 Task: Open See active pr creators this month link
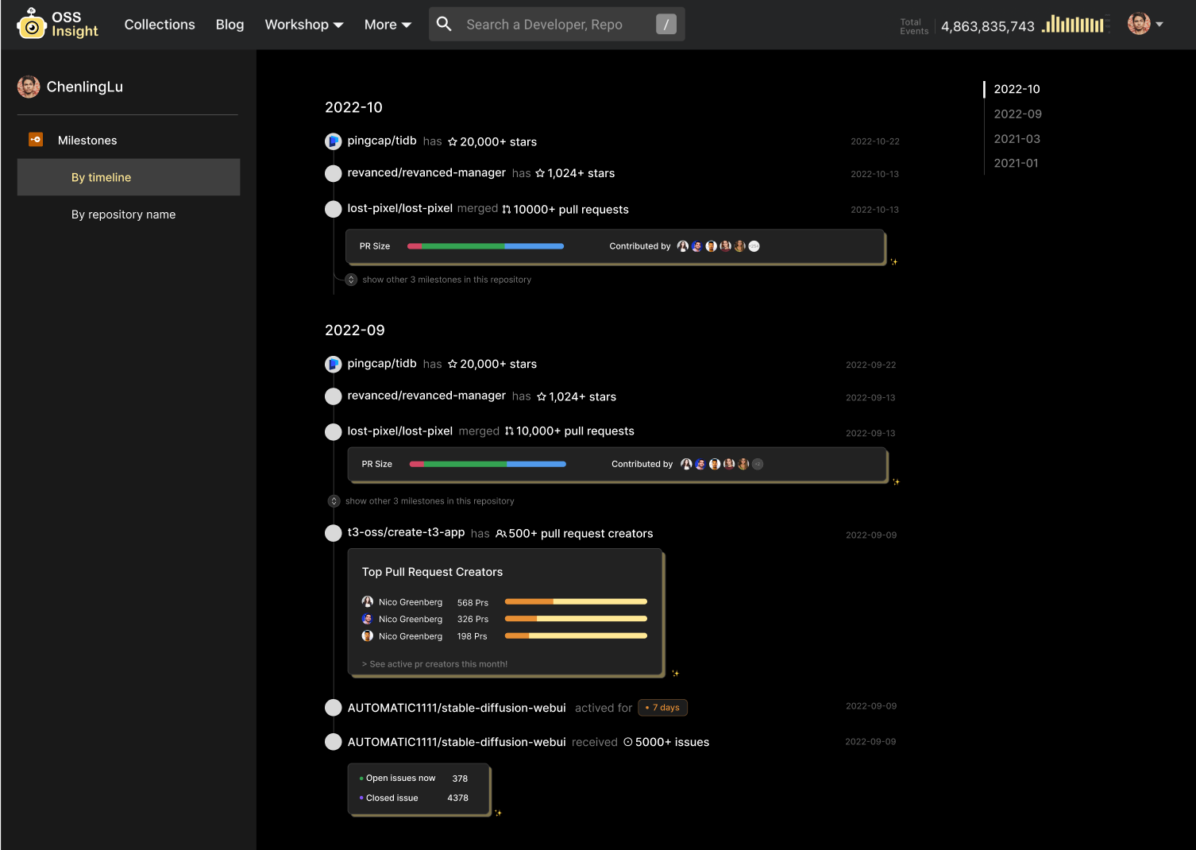click(434, 664)
